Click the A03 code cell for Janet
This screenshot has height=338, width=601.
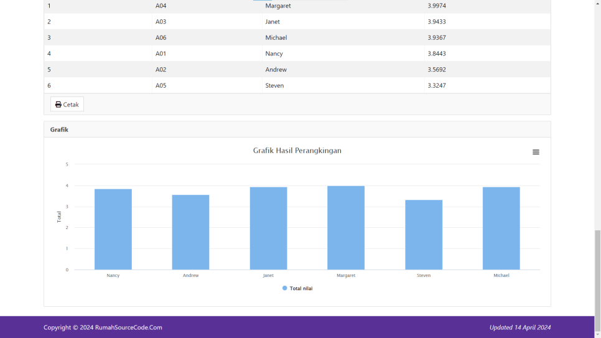point(161,22)
